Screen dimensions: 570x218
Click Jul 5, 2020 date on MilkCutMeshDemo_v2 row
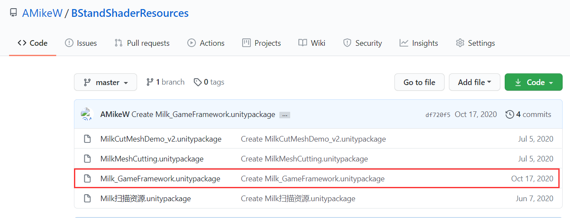click(x=536, y=139)
